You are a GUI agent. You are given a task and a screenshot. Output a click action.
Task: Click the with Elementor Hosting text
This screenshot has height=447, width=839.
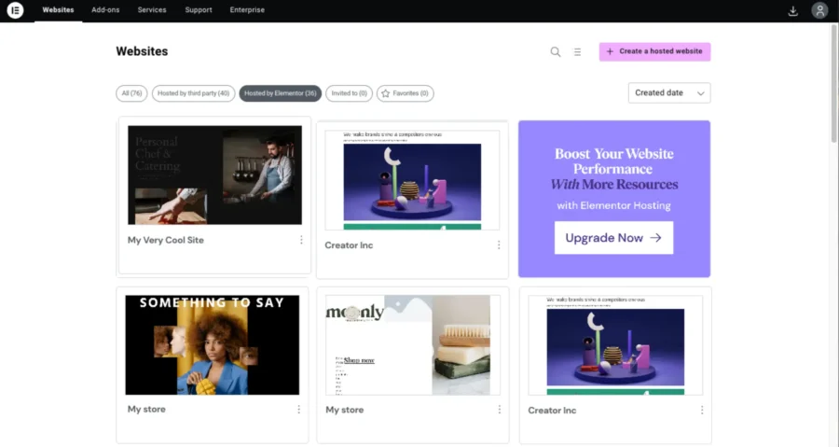tap(613, 205)
